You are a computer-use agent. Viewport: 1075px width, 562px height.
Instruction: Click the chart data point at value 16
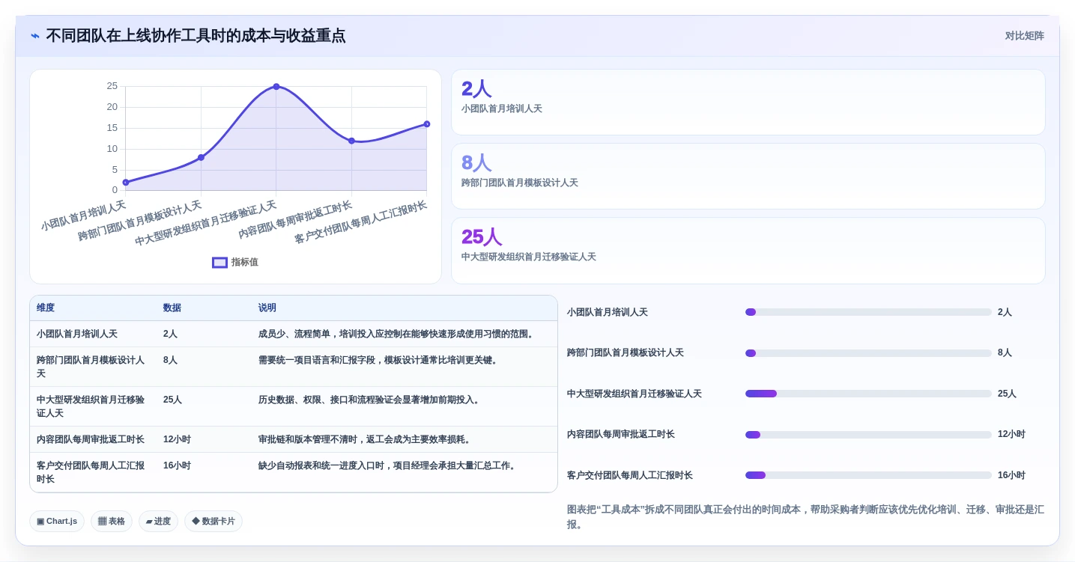pyautogui.click(x=427, y=124)
